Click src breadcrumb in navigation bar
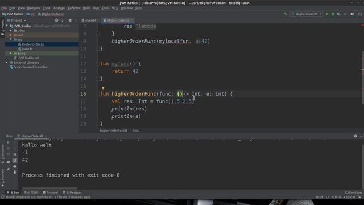This screenshot has width=364, height=205. (31, 14)
